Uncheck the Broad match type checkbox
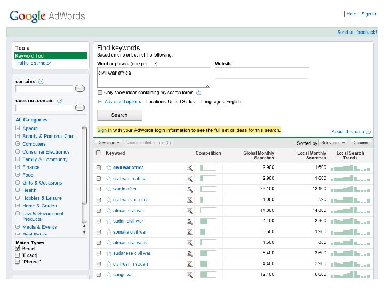This screenshot has height=288, width=384. click(18, 249)
